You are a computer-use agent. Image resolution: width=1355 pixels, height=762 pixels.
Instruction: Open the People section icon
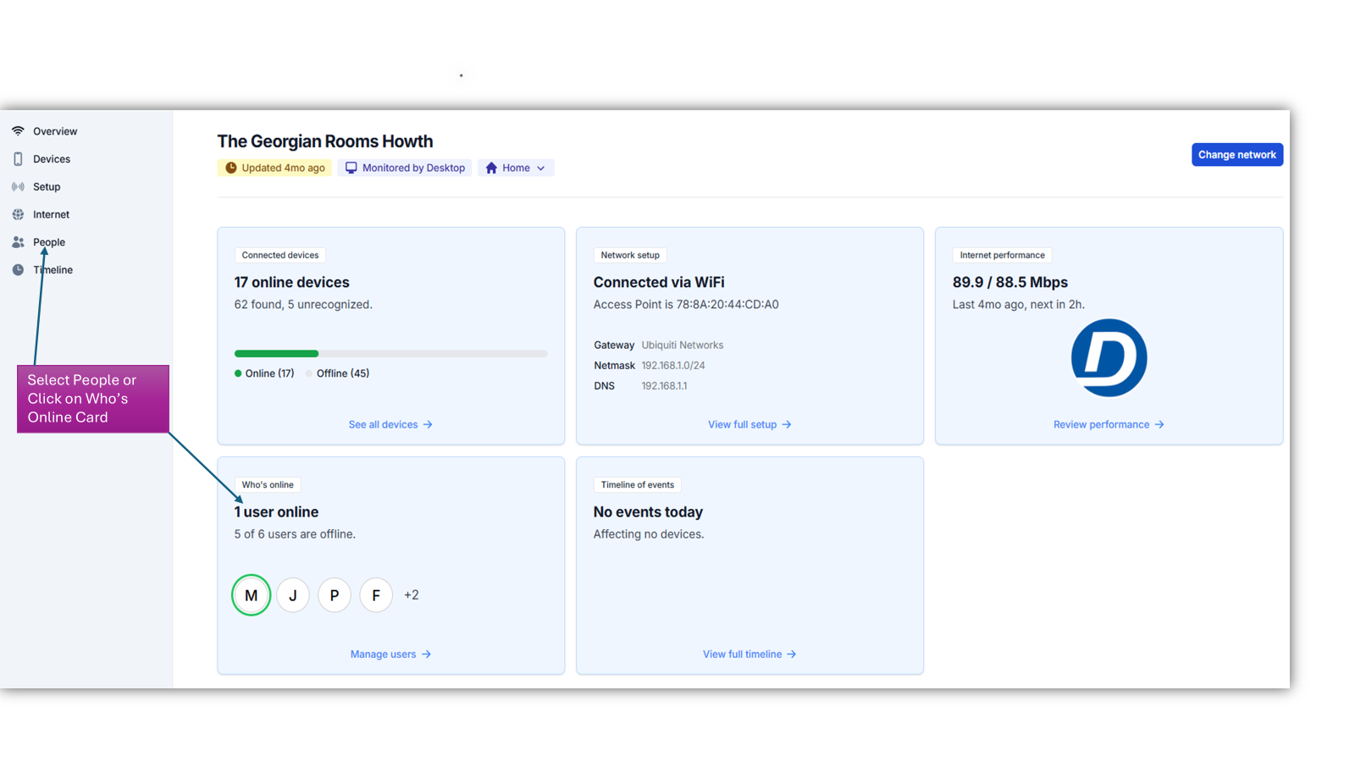(x=18, y=242)
